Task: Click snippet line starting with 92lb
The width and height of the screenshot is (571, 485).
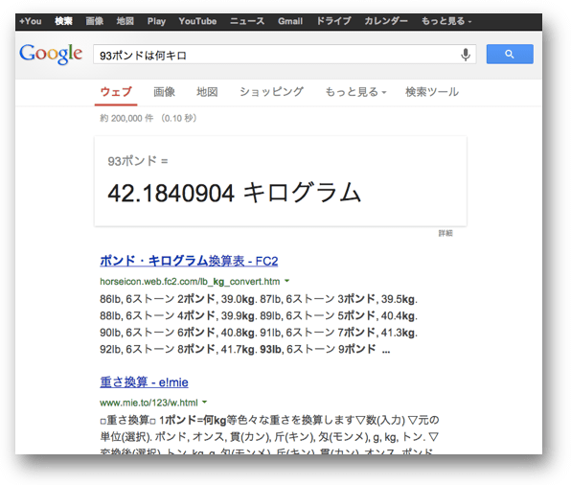Action: 244,350
